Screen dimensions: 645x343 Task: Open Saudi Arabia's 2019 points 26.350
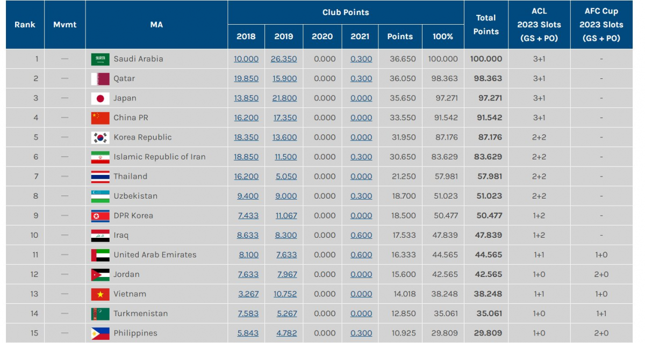[284, 59]
